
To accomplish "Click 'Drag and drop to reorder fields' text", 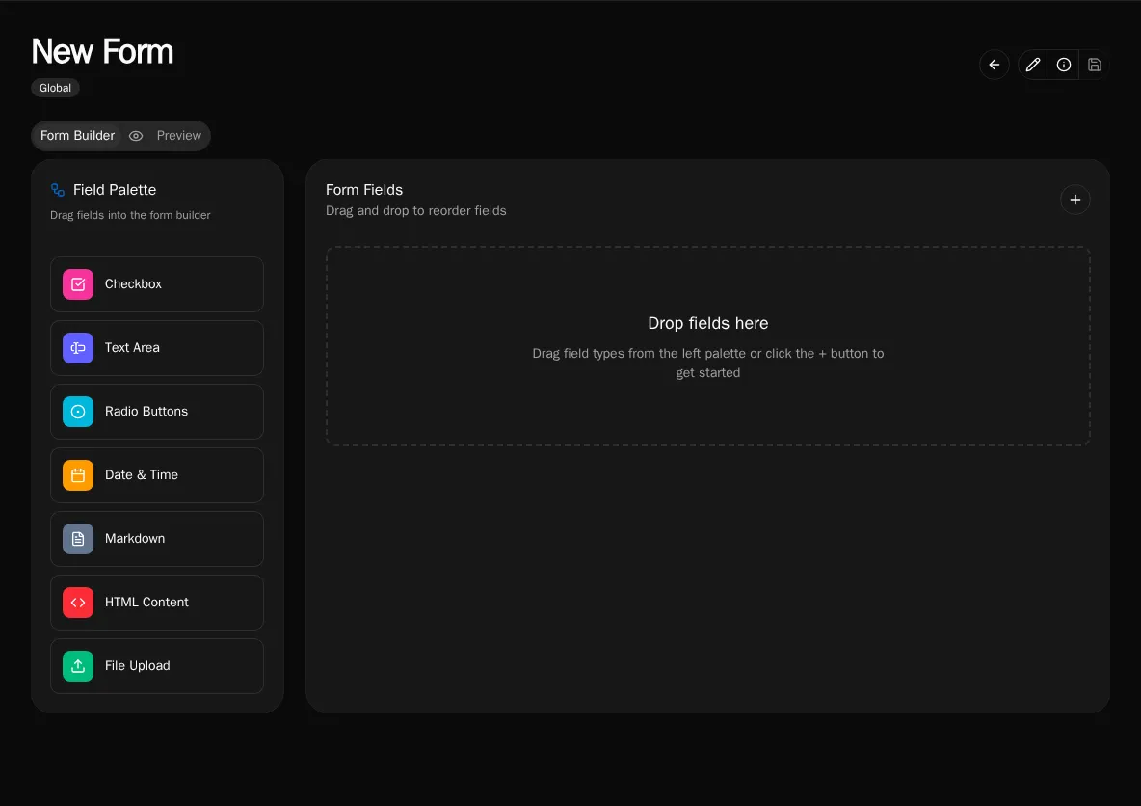I will click(x=415, y=210).
